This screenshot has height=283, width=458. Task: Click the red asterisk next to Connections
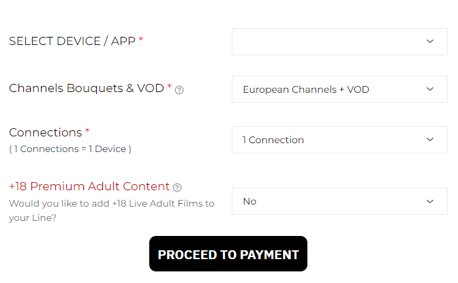[x=87, y=131]
